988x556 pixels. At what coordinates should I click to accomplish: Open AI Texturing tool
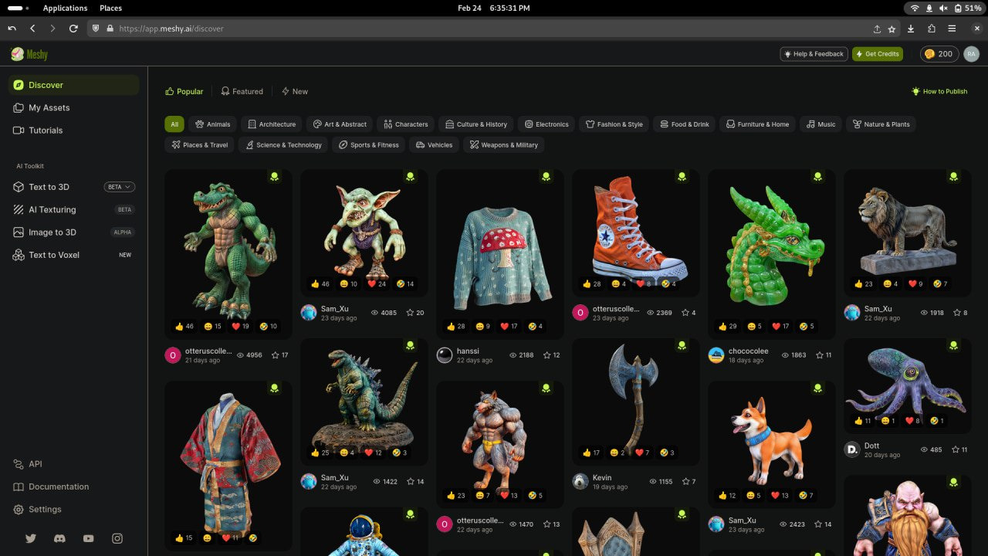tap(74, 209)
